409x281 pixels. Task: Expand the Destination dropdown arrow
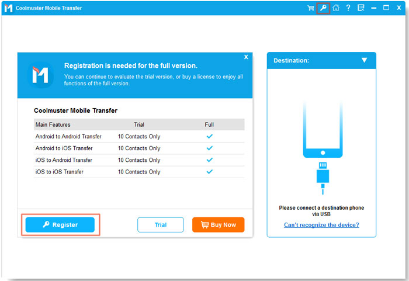(x=364, y=60)
